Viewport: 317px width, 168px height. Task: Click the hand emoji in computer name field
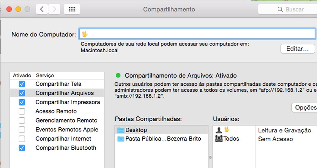85,34
